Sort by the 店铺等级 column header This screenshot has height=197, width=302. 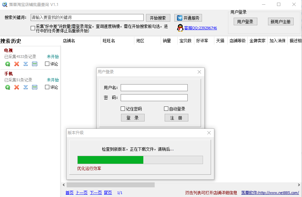[237, 41]
